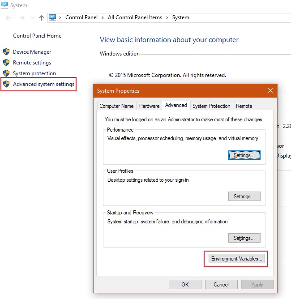Click shield icon beside Remote settings
The image size is (291, 299).
coord(6,62)
